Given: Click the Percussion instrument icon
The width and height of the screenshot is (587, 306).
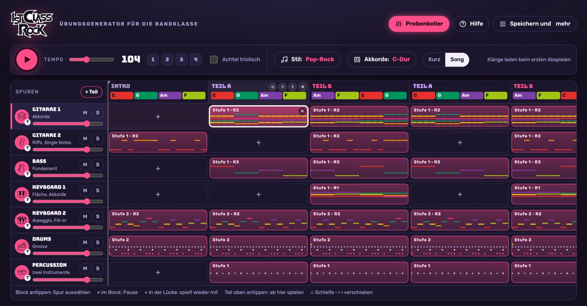Looking at the screenshot, I should click(x=22, y=272).
